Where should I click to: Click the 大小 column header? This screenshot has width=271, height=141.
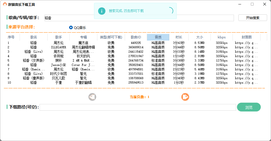tap(199, 37)
